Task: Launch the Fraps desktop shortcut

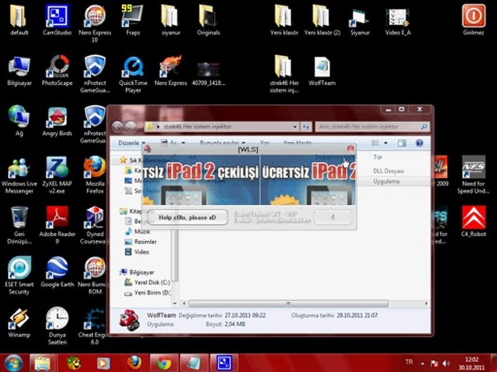Action: tap(133, 20)
